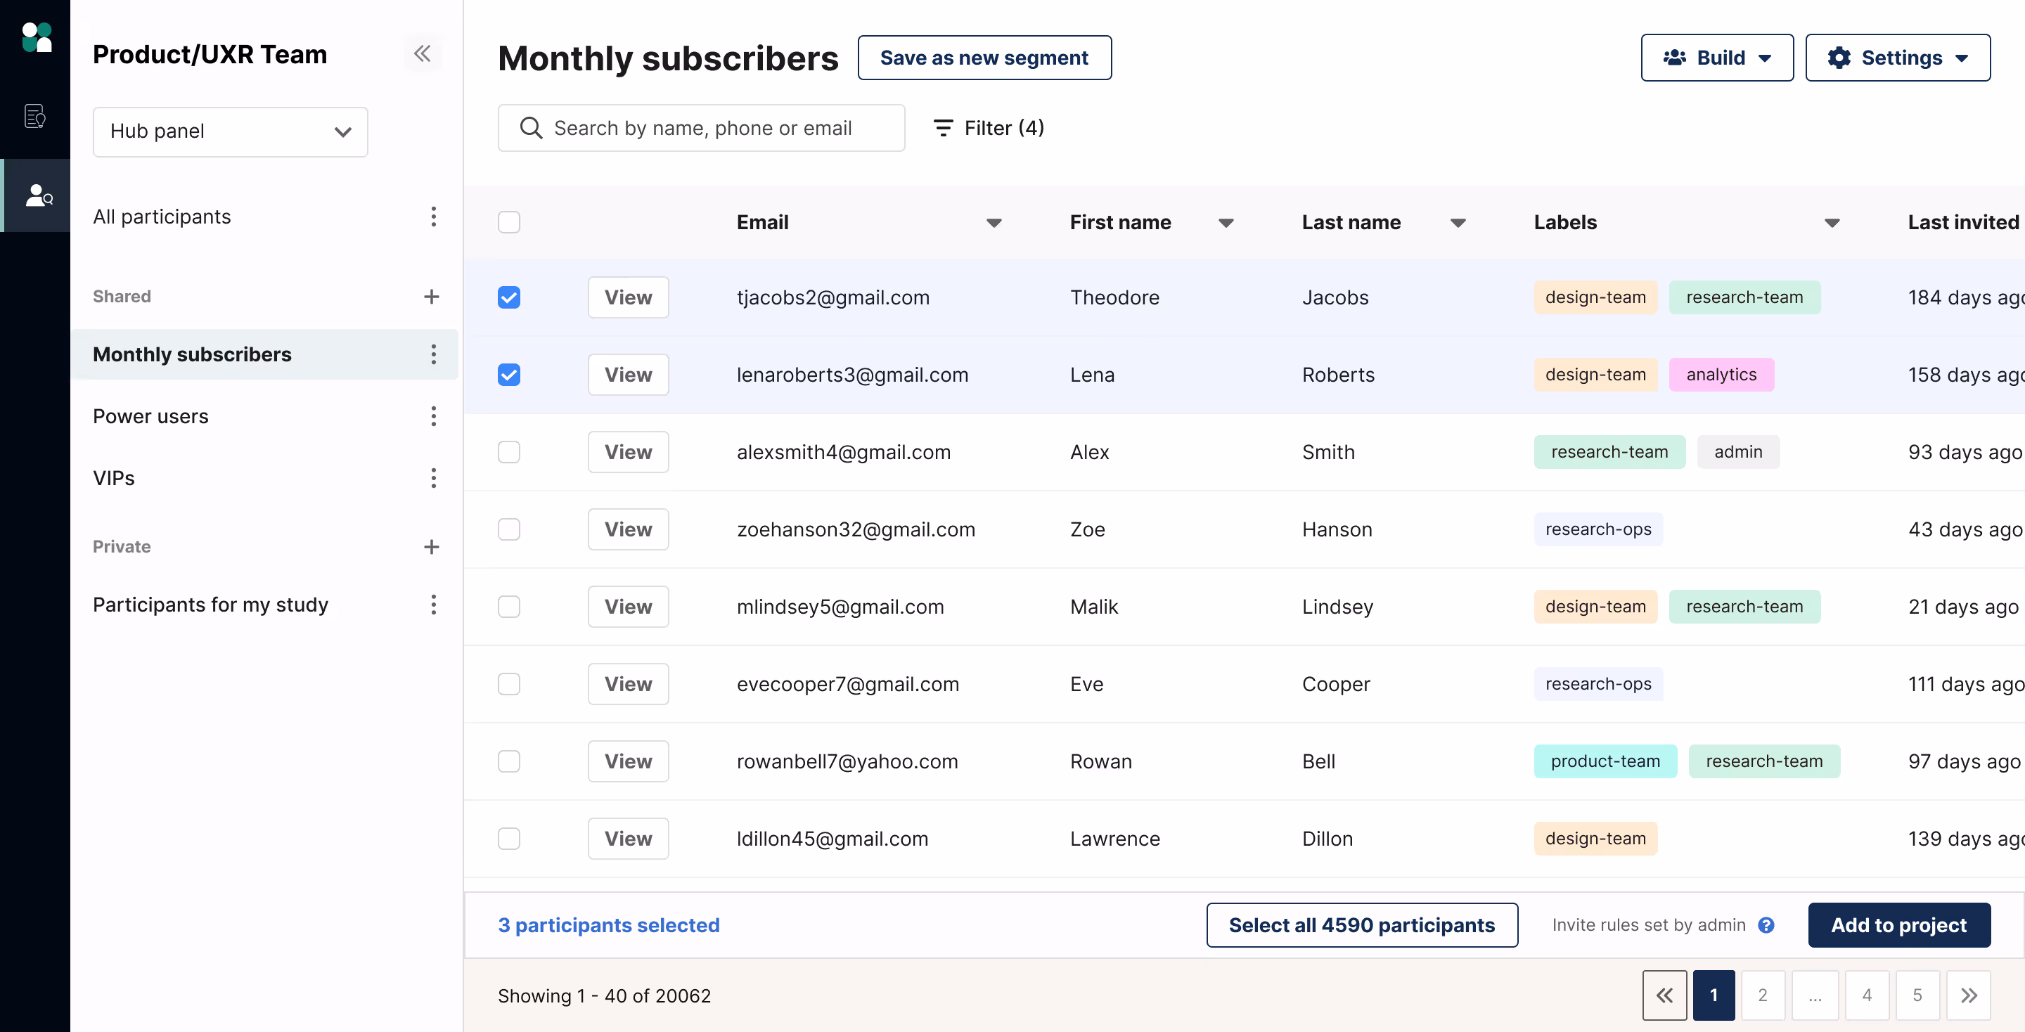Click help icon beside invite rules
Screen dimensions: 2025x1032
[x=1766, y=925]
